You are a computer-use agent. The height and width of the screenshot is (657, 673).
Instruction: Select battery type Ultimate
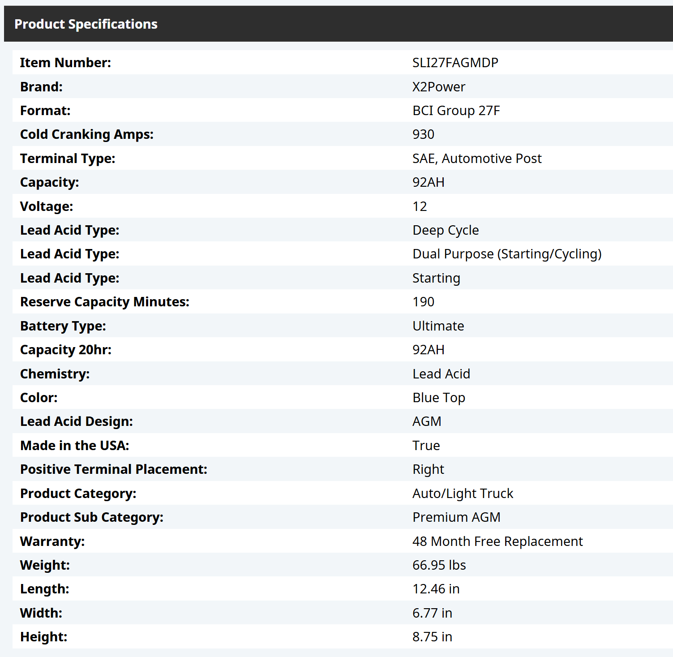pyautogui.click(x=438, y=326)
